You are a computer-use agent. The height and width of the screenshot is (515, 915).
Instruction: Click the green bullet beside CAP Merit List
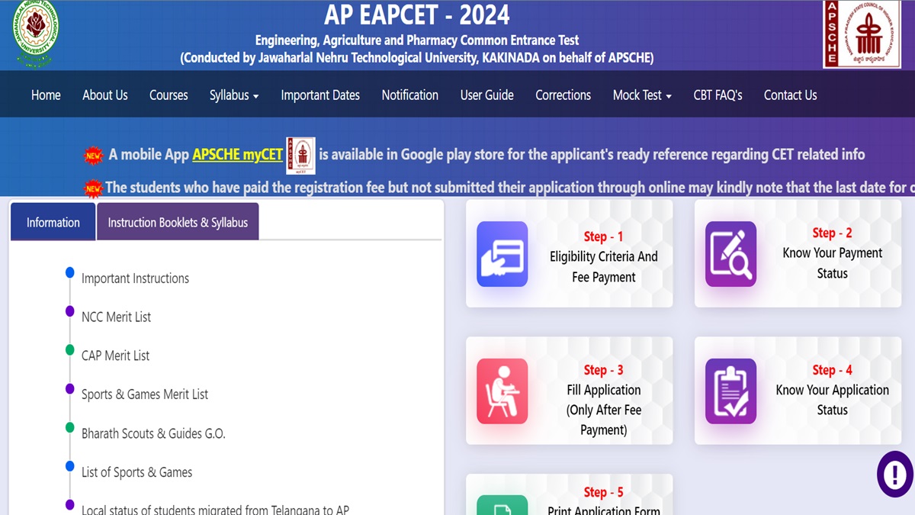coord(70,349)
